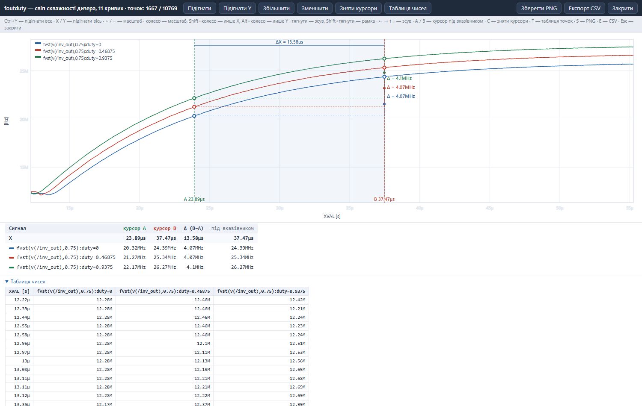Click the курсор B column header

[x=165, y=228]
